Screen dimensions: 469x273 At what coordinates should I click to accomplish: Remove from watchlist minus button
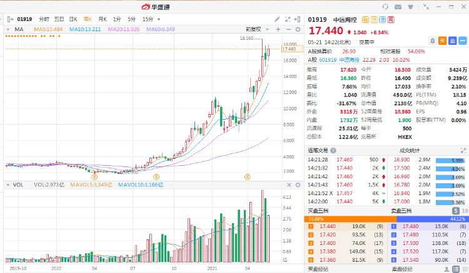(462, 41)
